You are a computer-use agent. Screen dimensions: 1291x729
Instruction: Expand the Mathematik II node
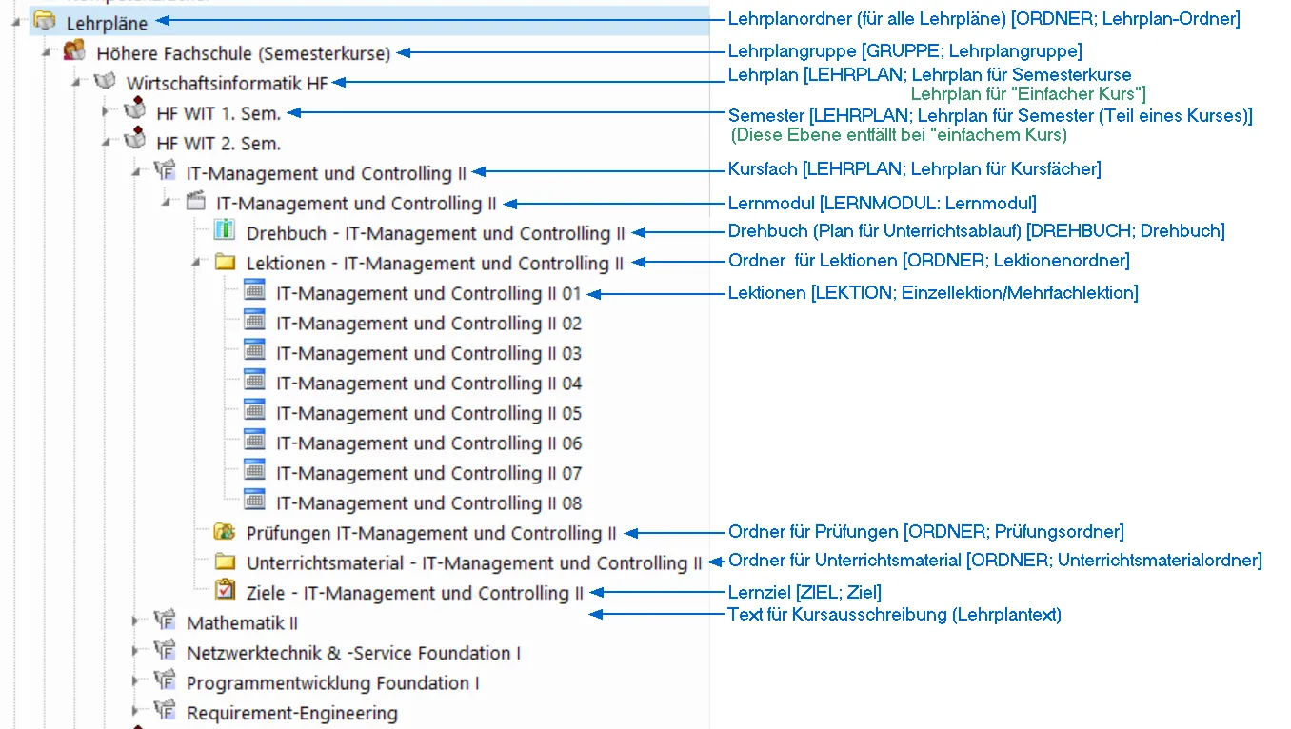click(136, 621)
